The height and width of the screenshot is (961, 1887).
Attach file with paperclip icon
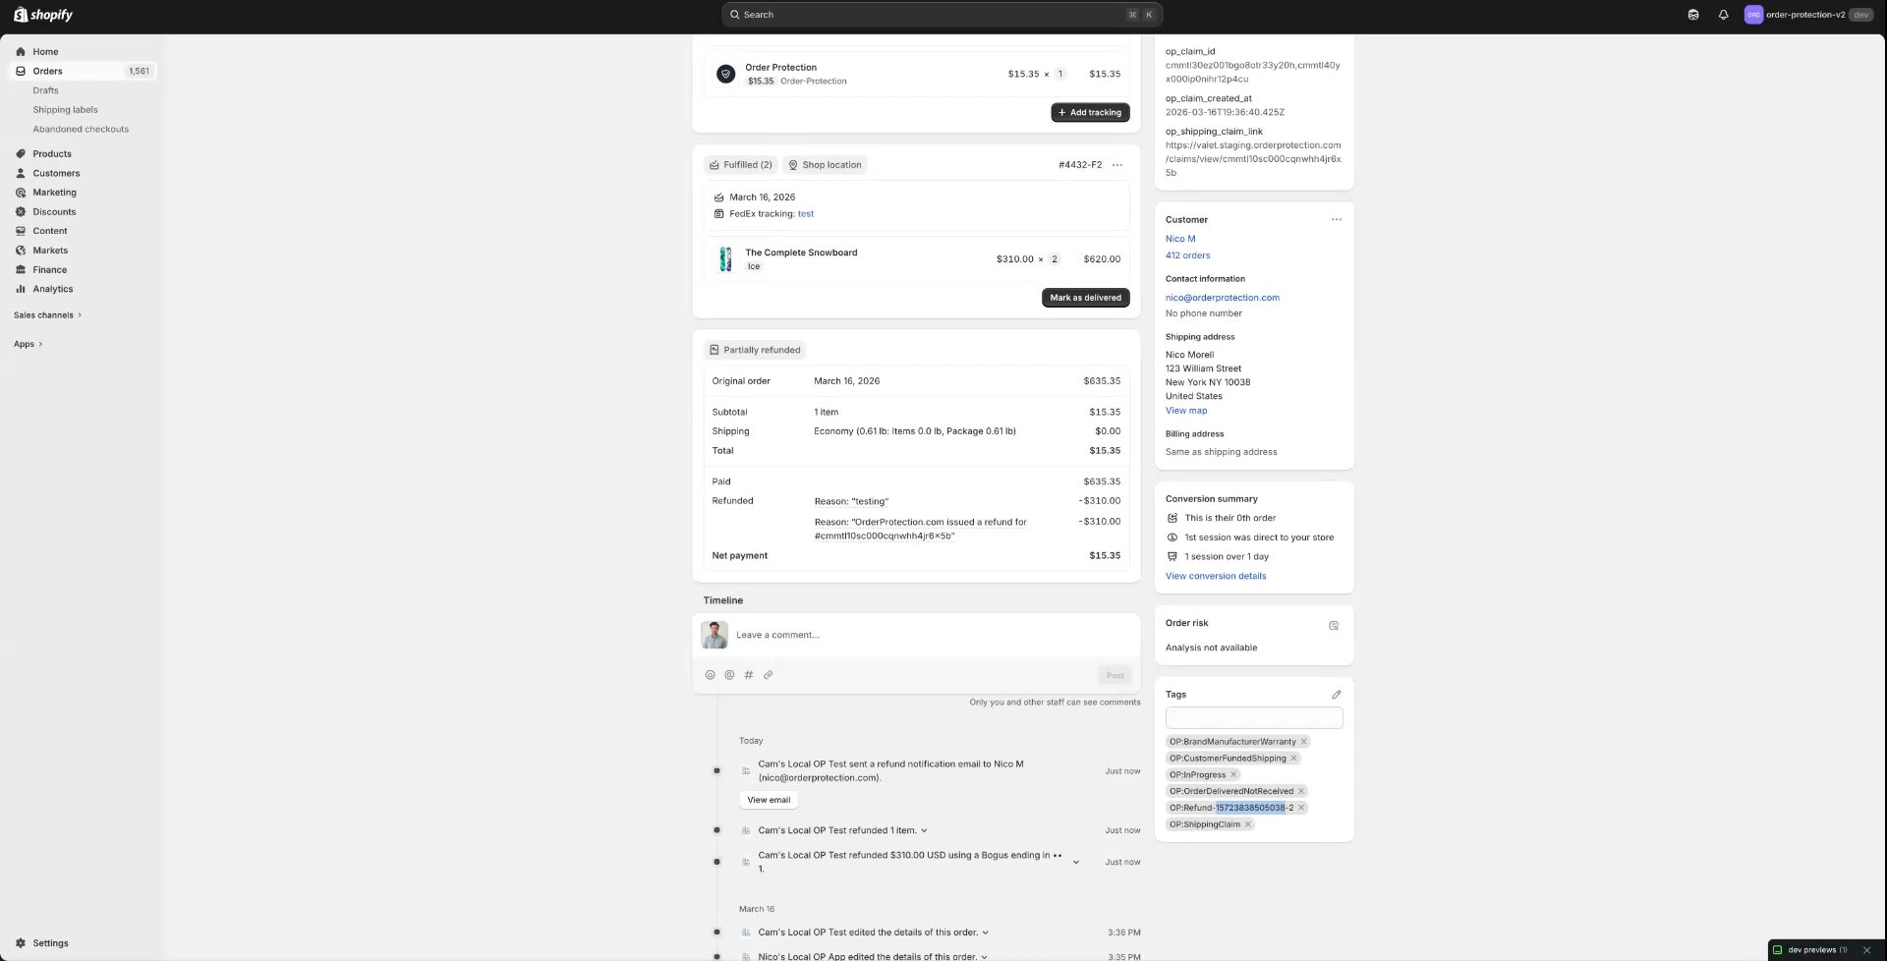[x=769, y=675]
